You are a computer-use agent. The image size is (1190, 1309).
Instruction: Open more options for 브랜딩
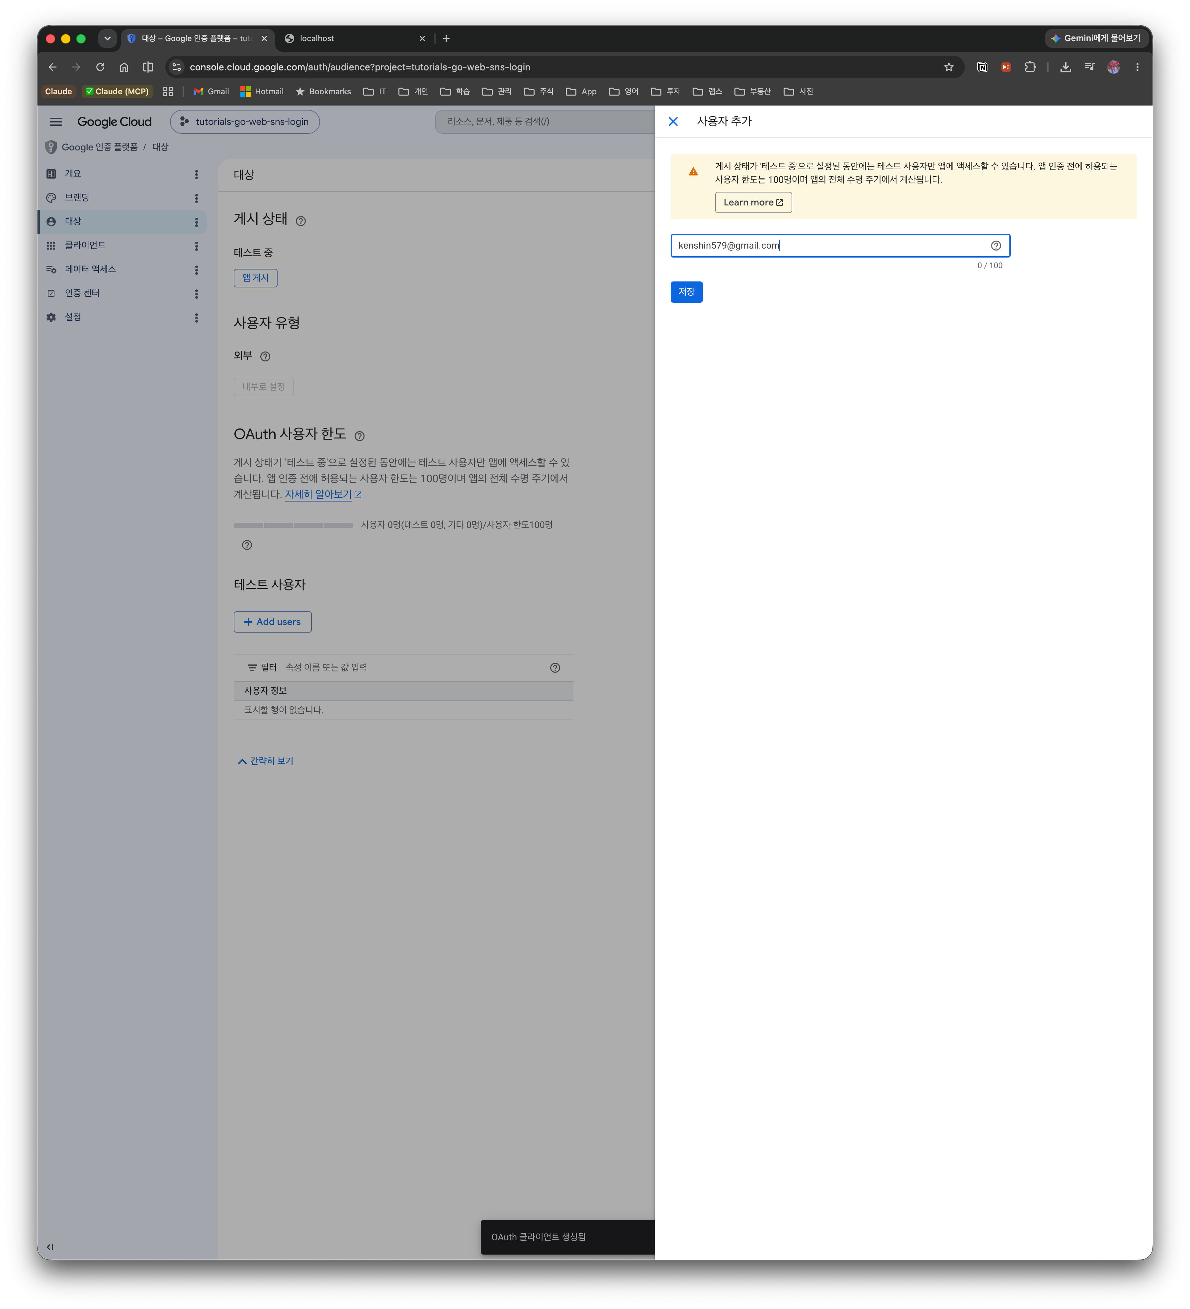coord(196,198)
